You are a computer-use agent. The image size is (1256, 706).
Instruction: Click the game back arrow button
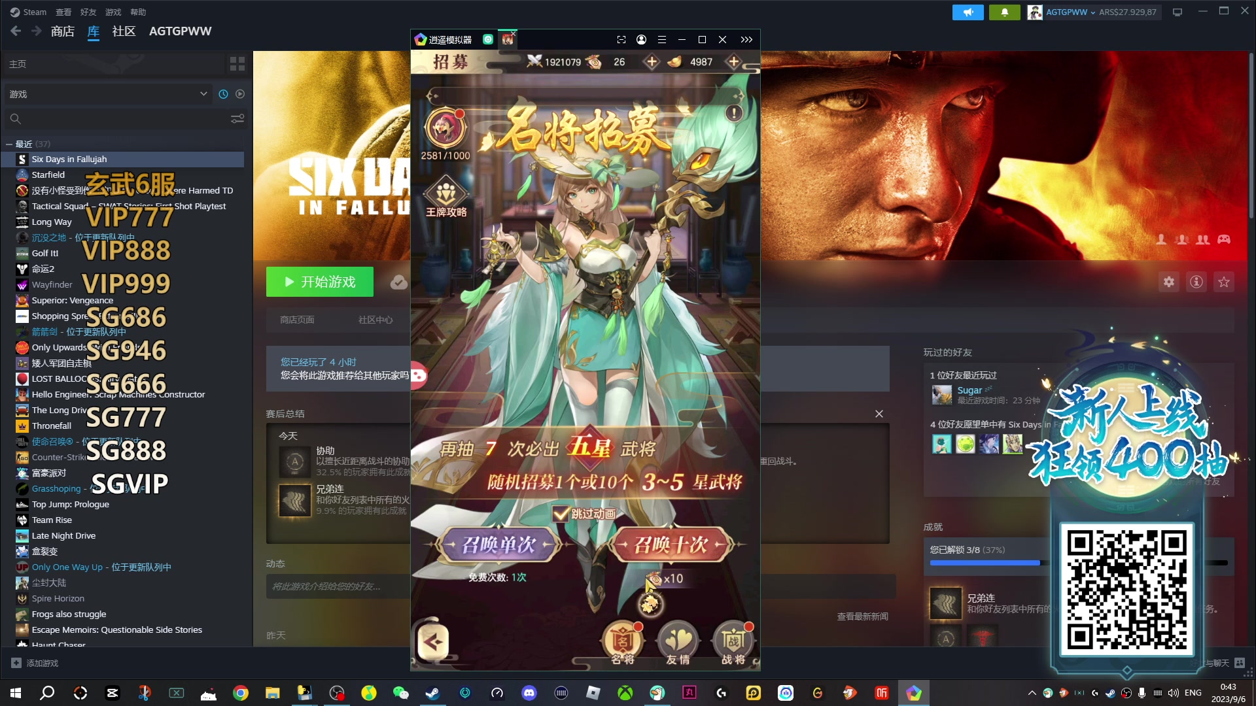(433, 642)
